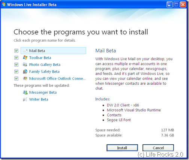Viewport: 189px width, 160px height.
Task: Click the Cancel button
Action: pos(158,148)
